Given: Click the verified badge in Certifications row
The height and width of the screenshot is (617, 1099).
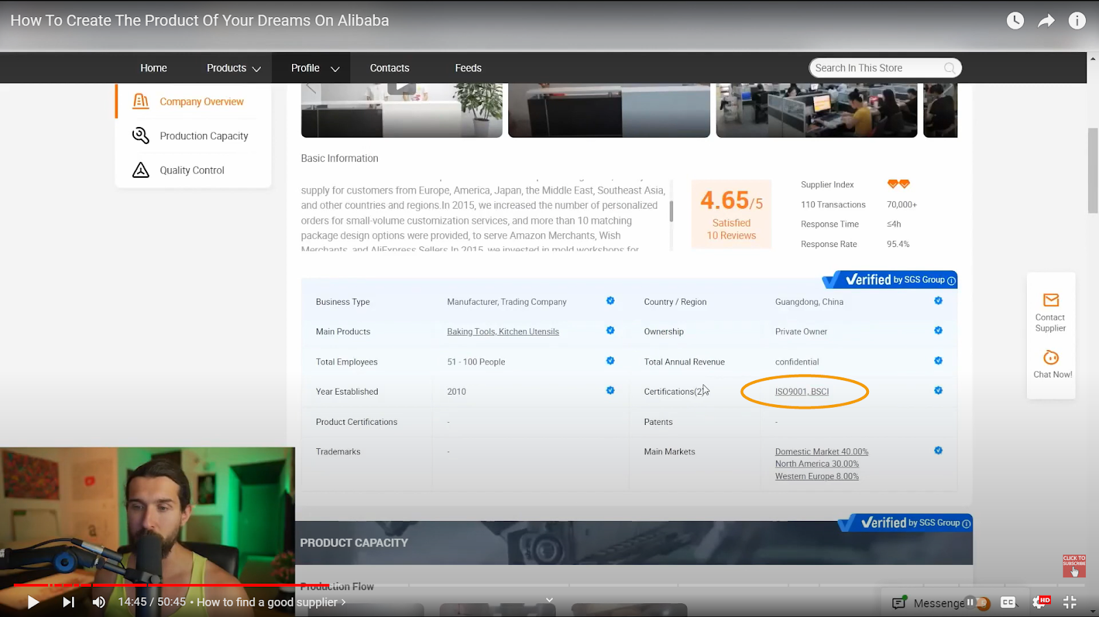Looking at the screenshot, I should click(938, 390).
